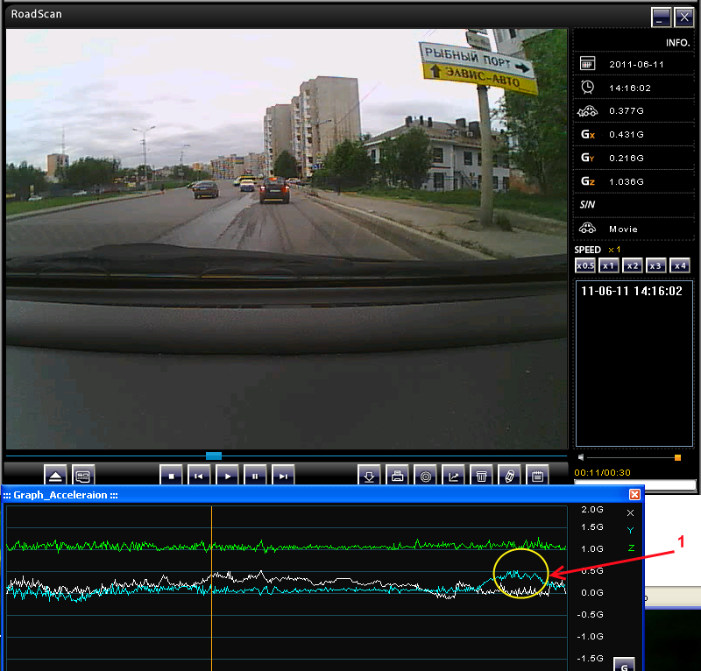Jump to the previous frame
This screenshot has height=671, width=701.
pos(199,476)
